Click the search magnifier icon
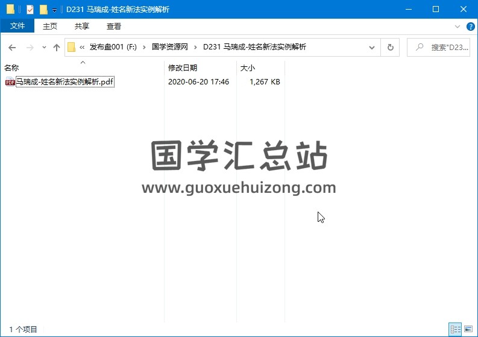 420,47
